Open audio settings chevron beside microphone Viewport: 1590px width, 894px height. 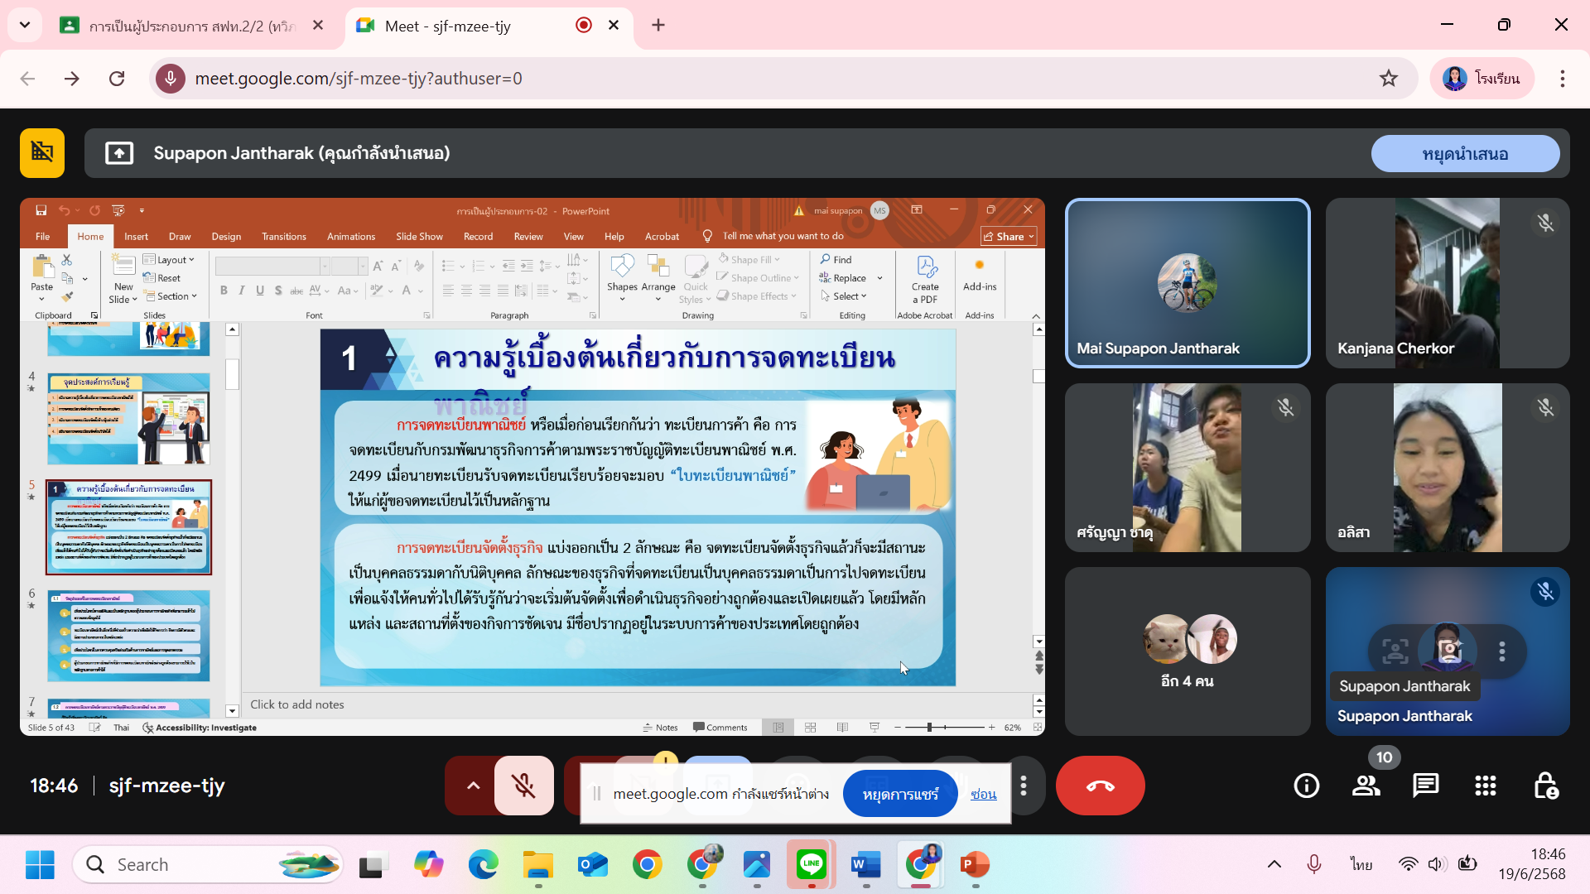tap(473, 786)
